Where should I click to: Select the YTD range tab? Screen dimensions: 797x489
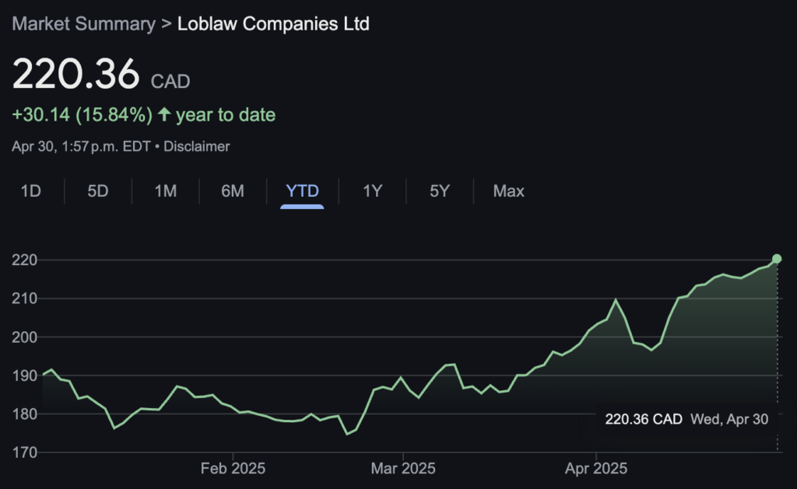[x=302, y=191]
